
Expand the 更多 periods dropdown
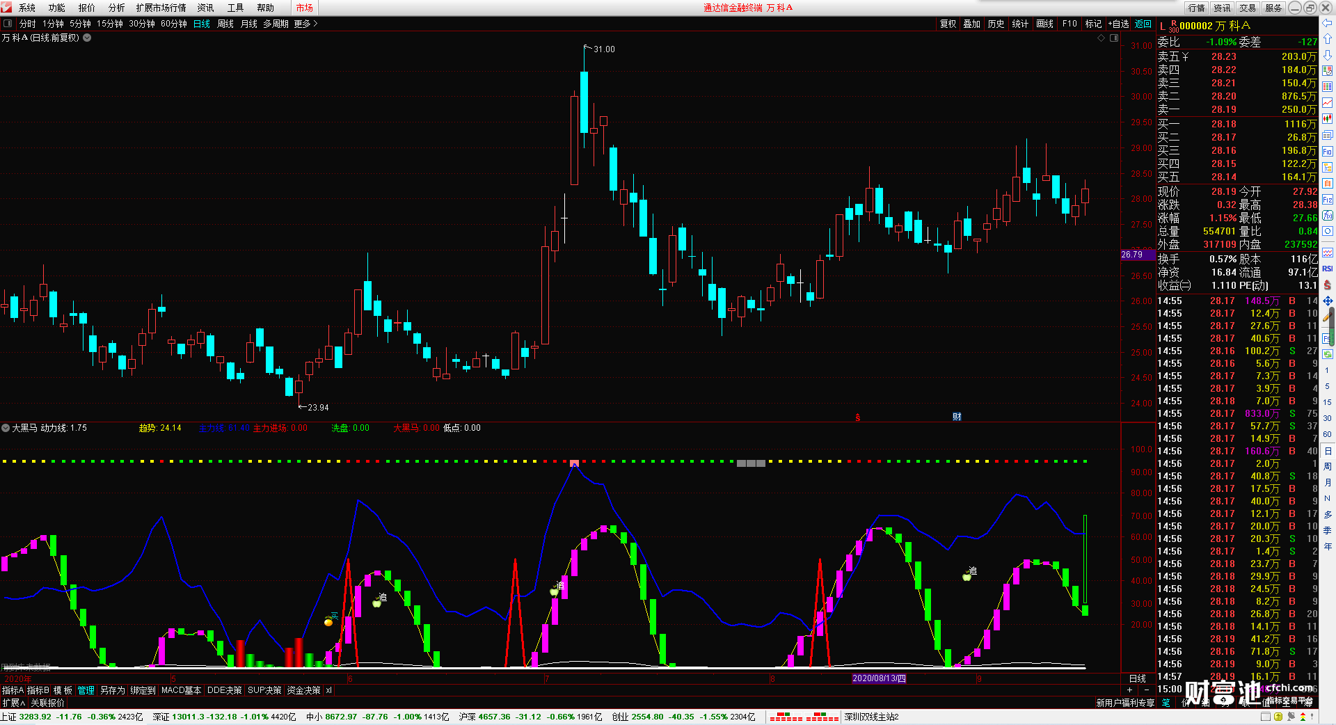tap(305, 24)
